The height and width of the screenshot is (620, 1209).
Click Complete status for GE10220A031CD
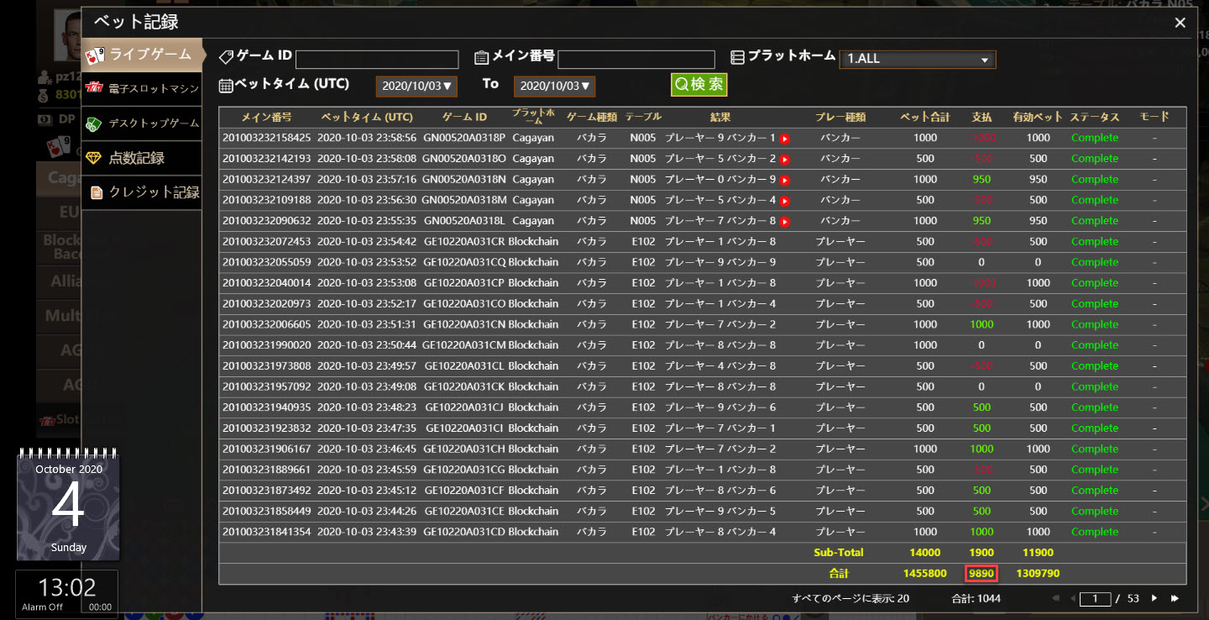pyautogui.click(x=1095, y=532)
